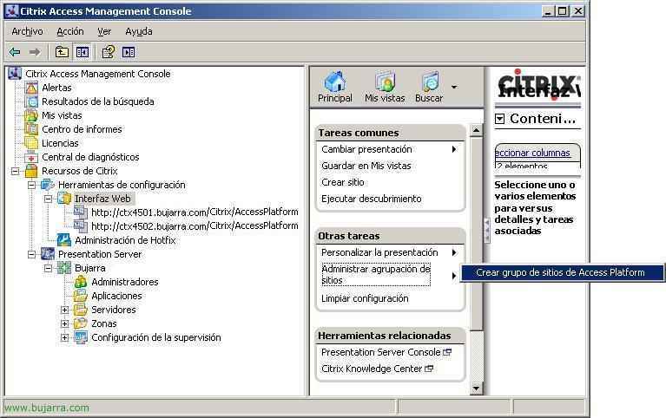The image size is (666, 418).
Task: Select the Zonas tree item
Action: (103, 323)
